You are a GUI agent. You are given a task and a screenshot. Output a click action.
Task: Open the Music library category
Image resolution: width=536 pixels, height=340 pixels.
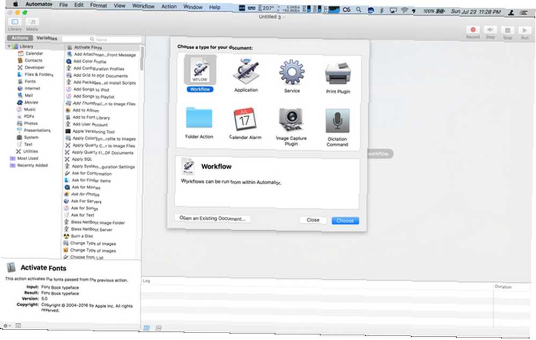pyautogui.click(x=29, y=110)
